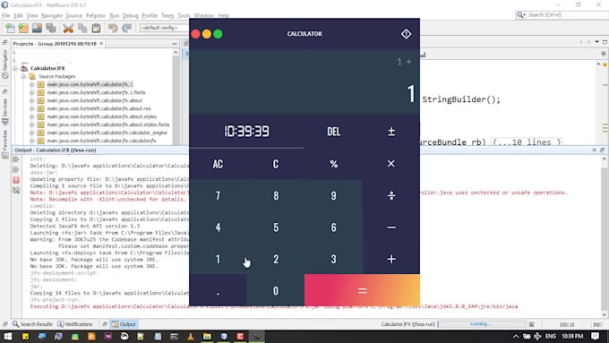Click the minus button
Screen dimensions: 609x343
(391, 227)
